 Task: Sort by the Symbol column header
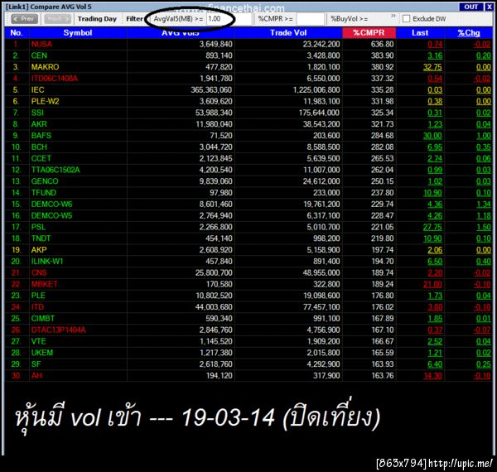[x=78, y=33]
